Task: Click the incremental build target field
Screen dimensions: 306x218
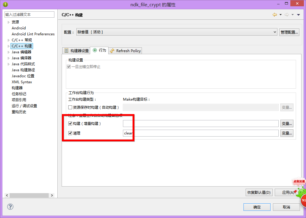Action: [200, 123]
